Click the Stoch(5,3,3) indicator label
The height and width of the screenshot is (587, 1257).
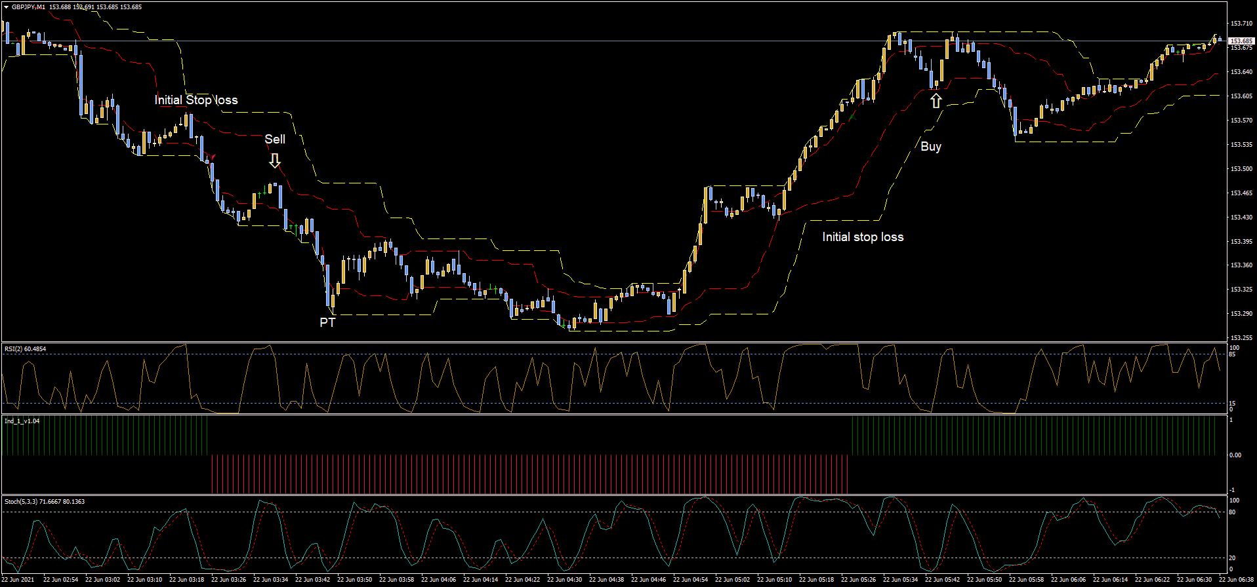click(45, 502)
